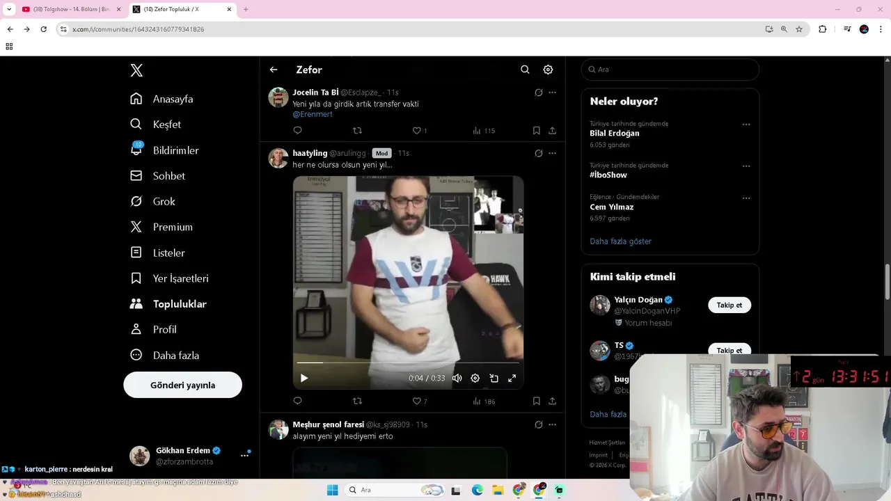This screenshot has width=891, height=501.
Task: Bookmark this page with star icon
Action: 799,29
